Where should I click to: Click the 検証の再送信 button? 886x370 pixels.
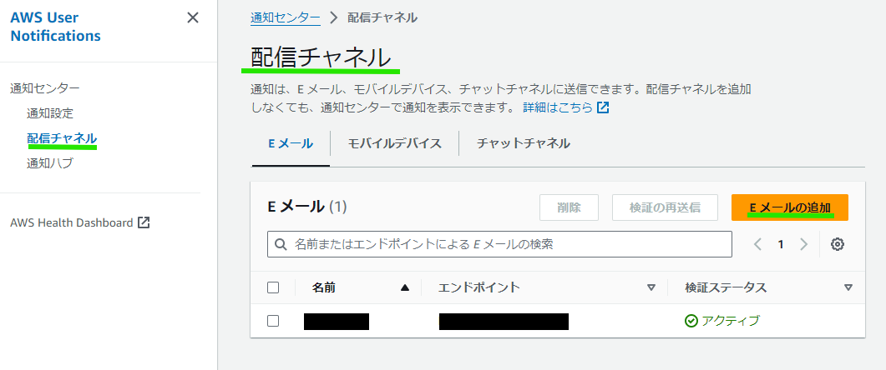point(665,207)
